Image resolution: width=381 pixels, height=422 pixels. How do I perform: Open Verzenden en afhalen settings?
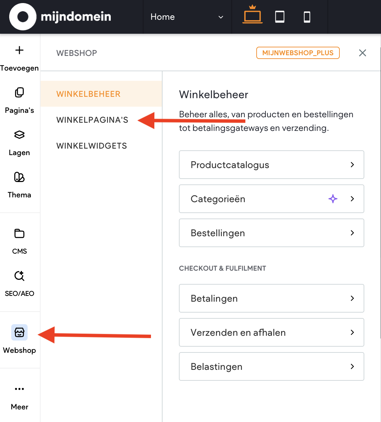[x=271, y=332]
